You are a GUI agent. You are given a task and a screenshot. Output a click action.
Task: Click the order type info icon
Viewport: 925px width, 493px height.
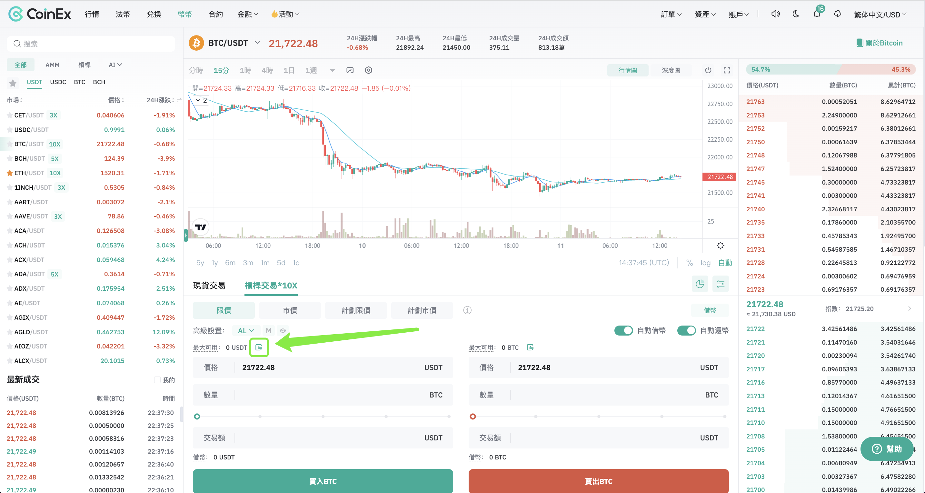point(467,310)
